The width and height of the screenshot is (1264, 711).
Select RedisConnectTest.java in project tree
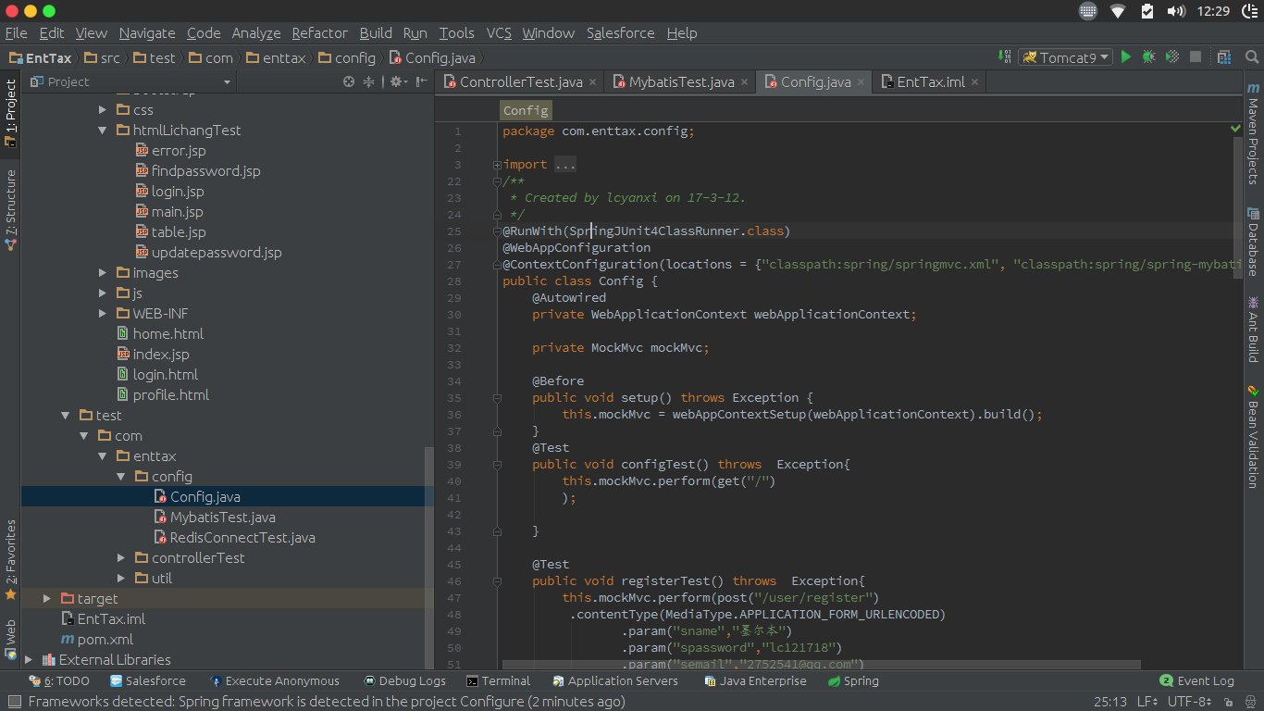click(242, 538)
